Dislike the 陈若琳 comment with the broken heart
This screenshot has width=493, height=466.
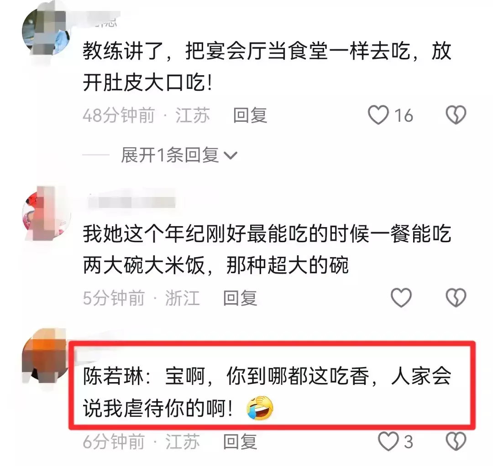(x=456, y=441)
